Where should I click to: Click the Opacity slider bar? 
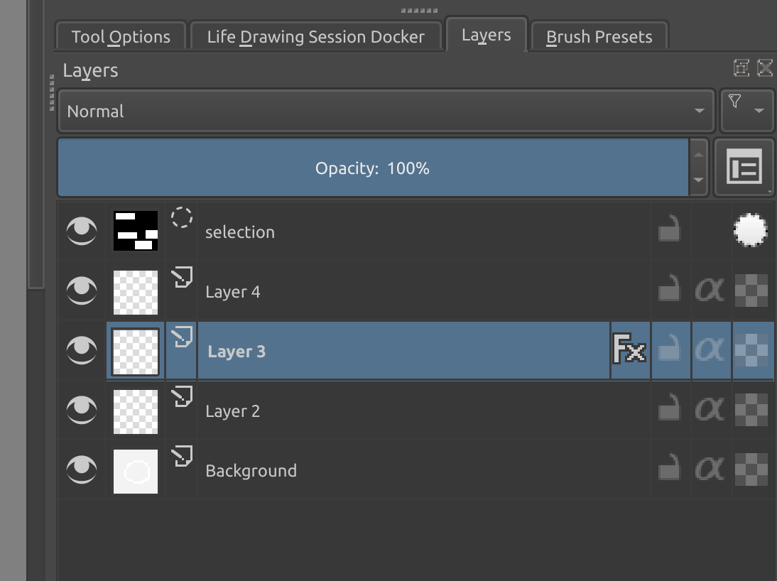[372, 168]
